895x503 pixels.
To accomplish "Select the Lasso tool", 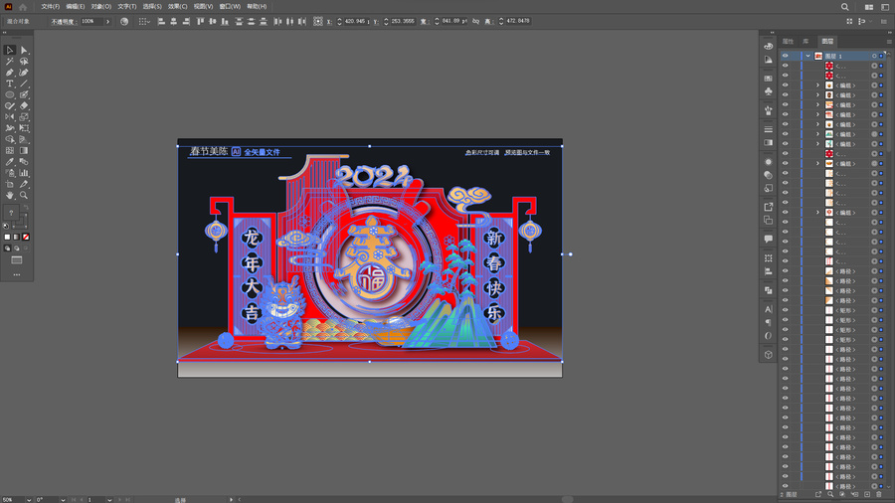I will pyautogui.click(x=24, y=62).
